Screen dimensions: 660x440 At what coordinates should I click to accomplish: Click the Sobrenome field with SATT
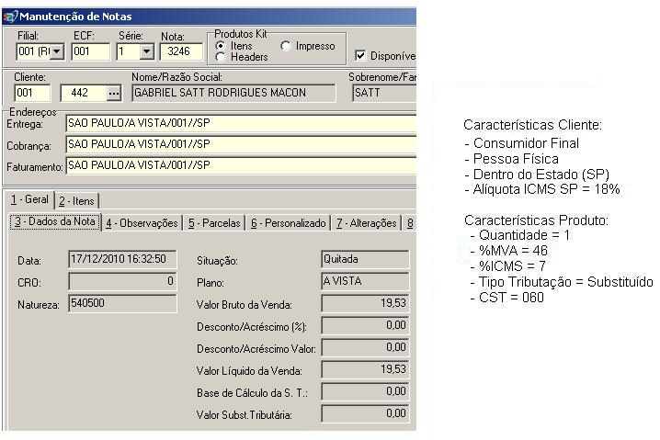pos(384,93)
